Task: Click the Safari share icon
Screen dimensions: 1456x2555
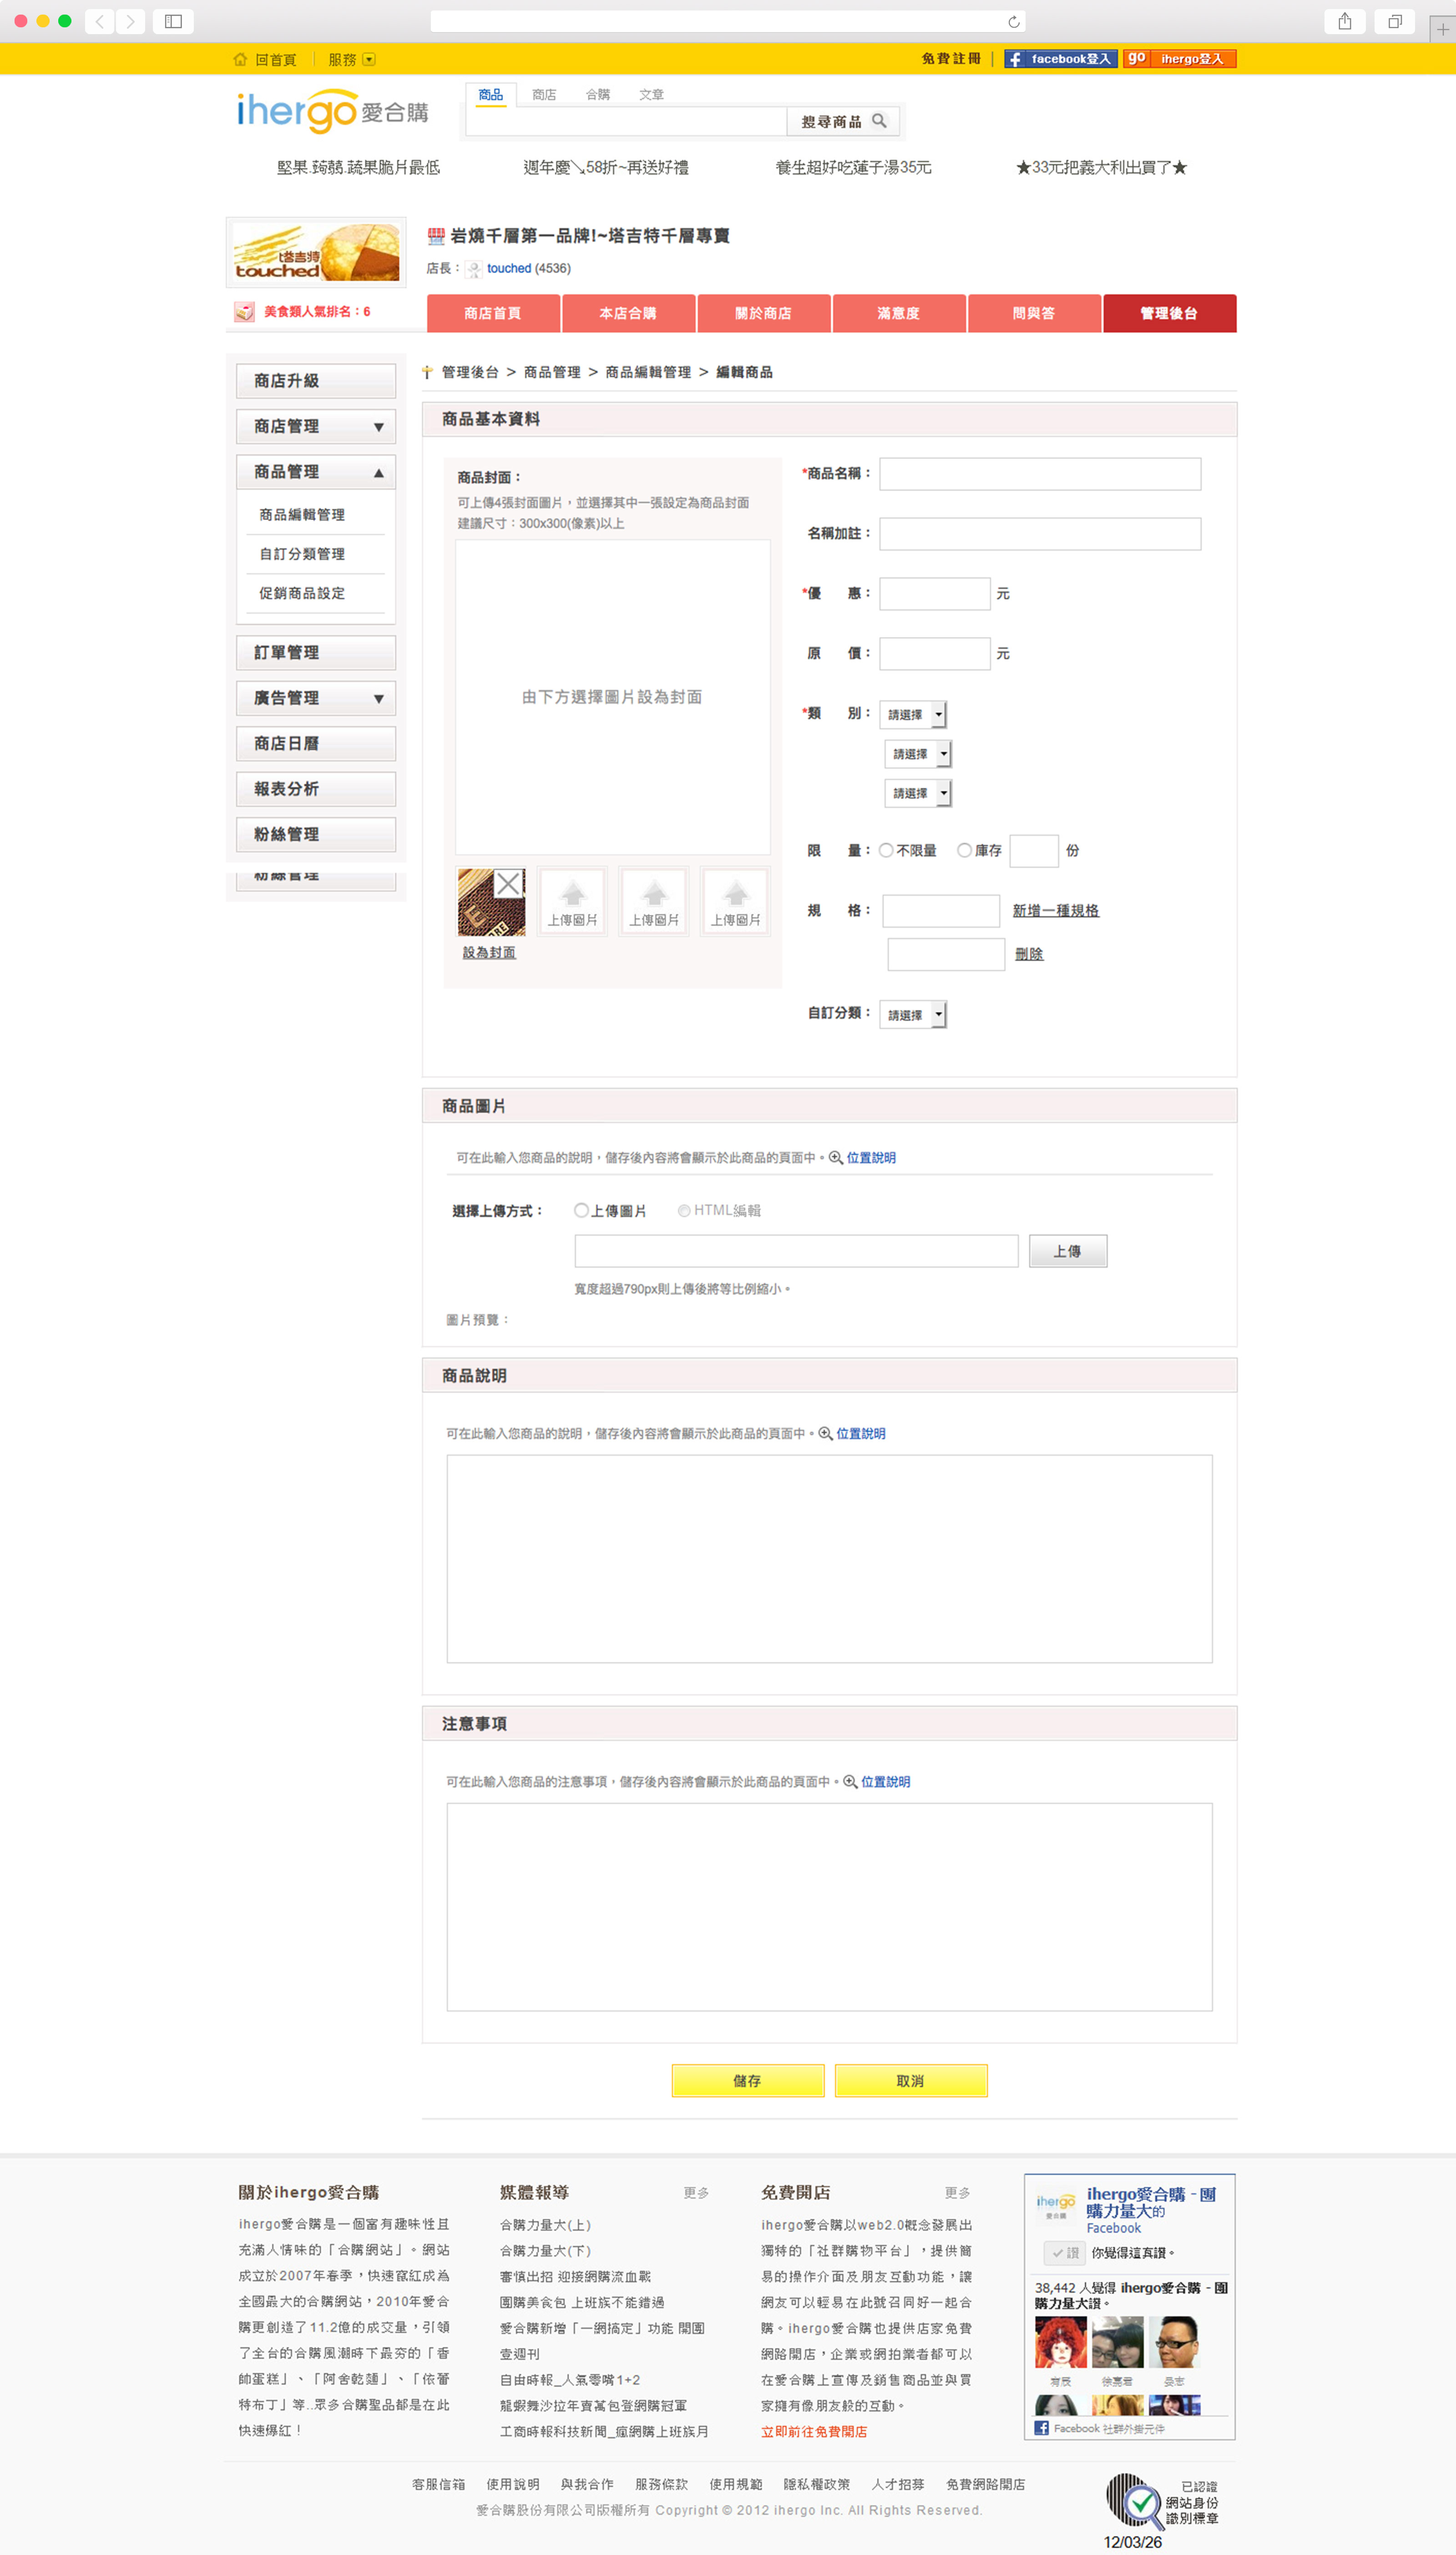Action: 1344,21
